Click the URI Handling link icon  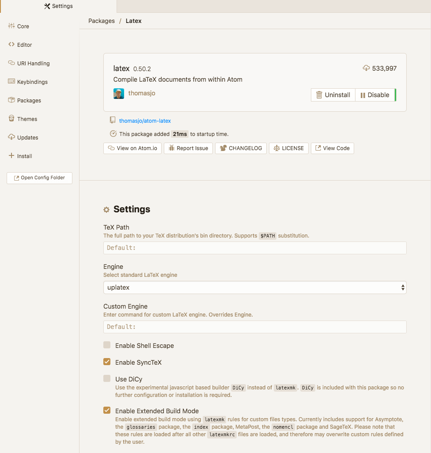pos(11,63)
